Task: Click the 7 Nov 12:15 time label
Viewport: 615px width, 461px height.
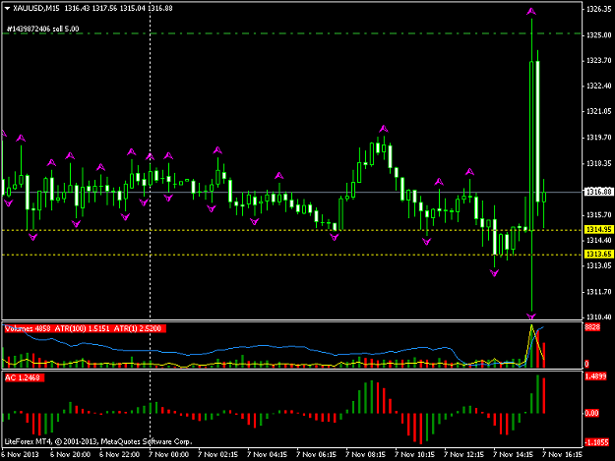Action: [x=464, y=454]
